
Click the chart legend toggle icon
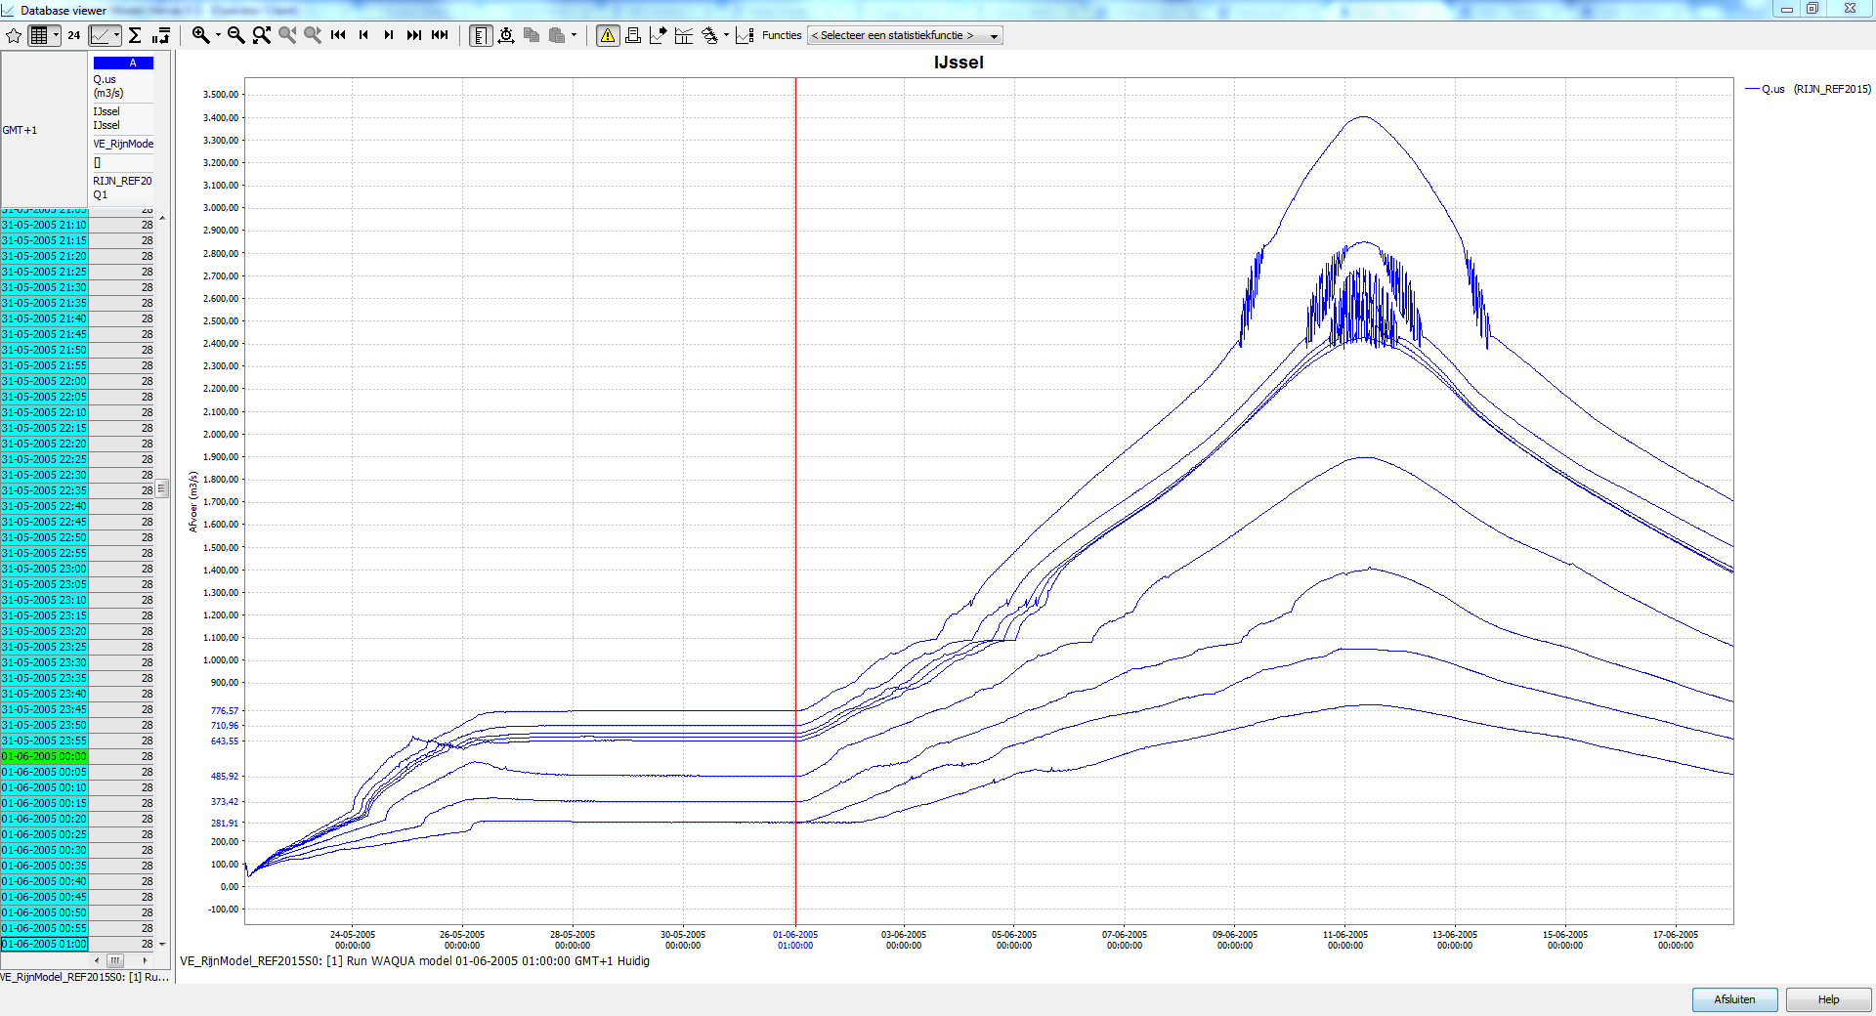tap(745, 35)
